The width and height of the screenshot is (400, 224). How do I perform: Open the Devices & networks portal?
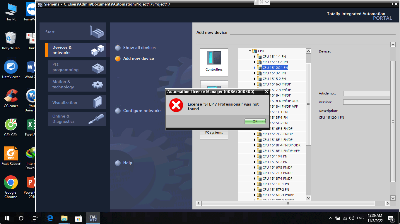61,50
